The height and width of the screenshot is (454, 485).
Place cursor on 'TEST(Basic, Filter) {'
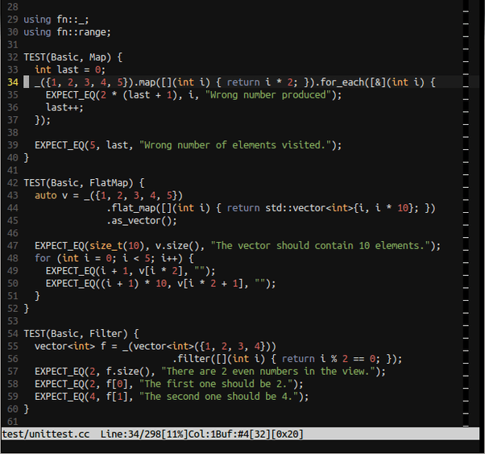coord(81,334)
